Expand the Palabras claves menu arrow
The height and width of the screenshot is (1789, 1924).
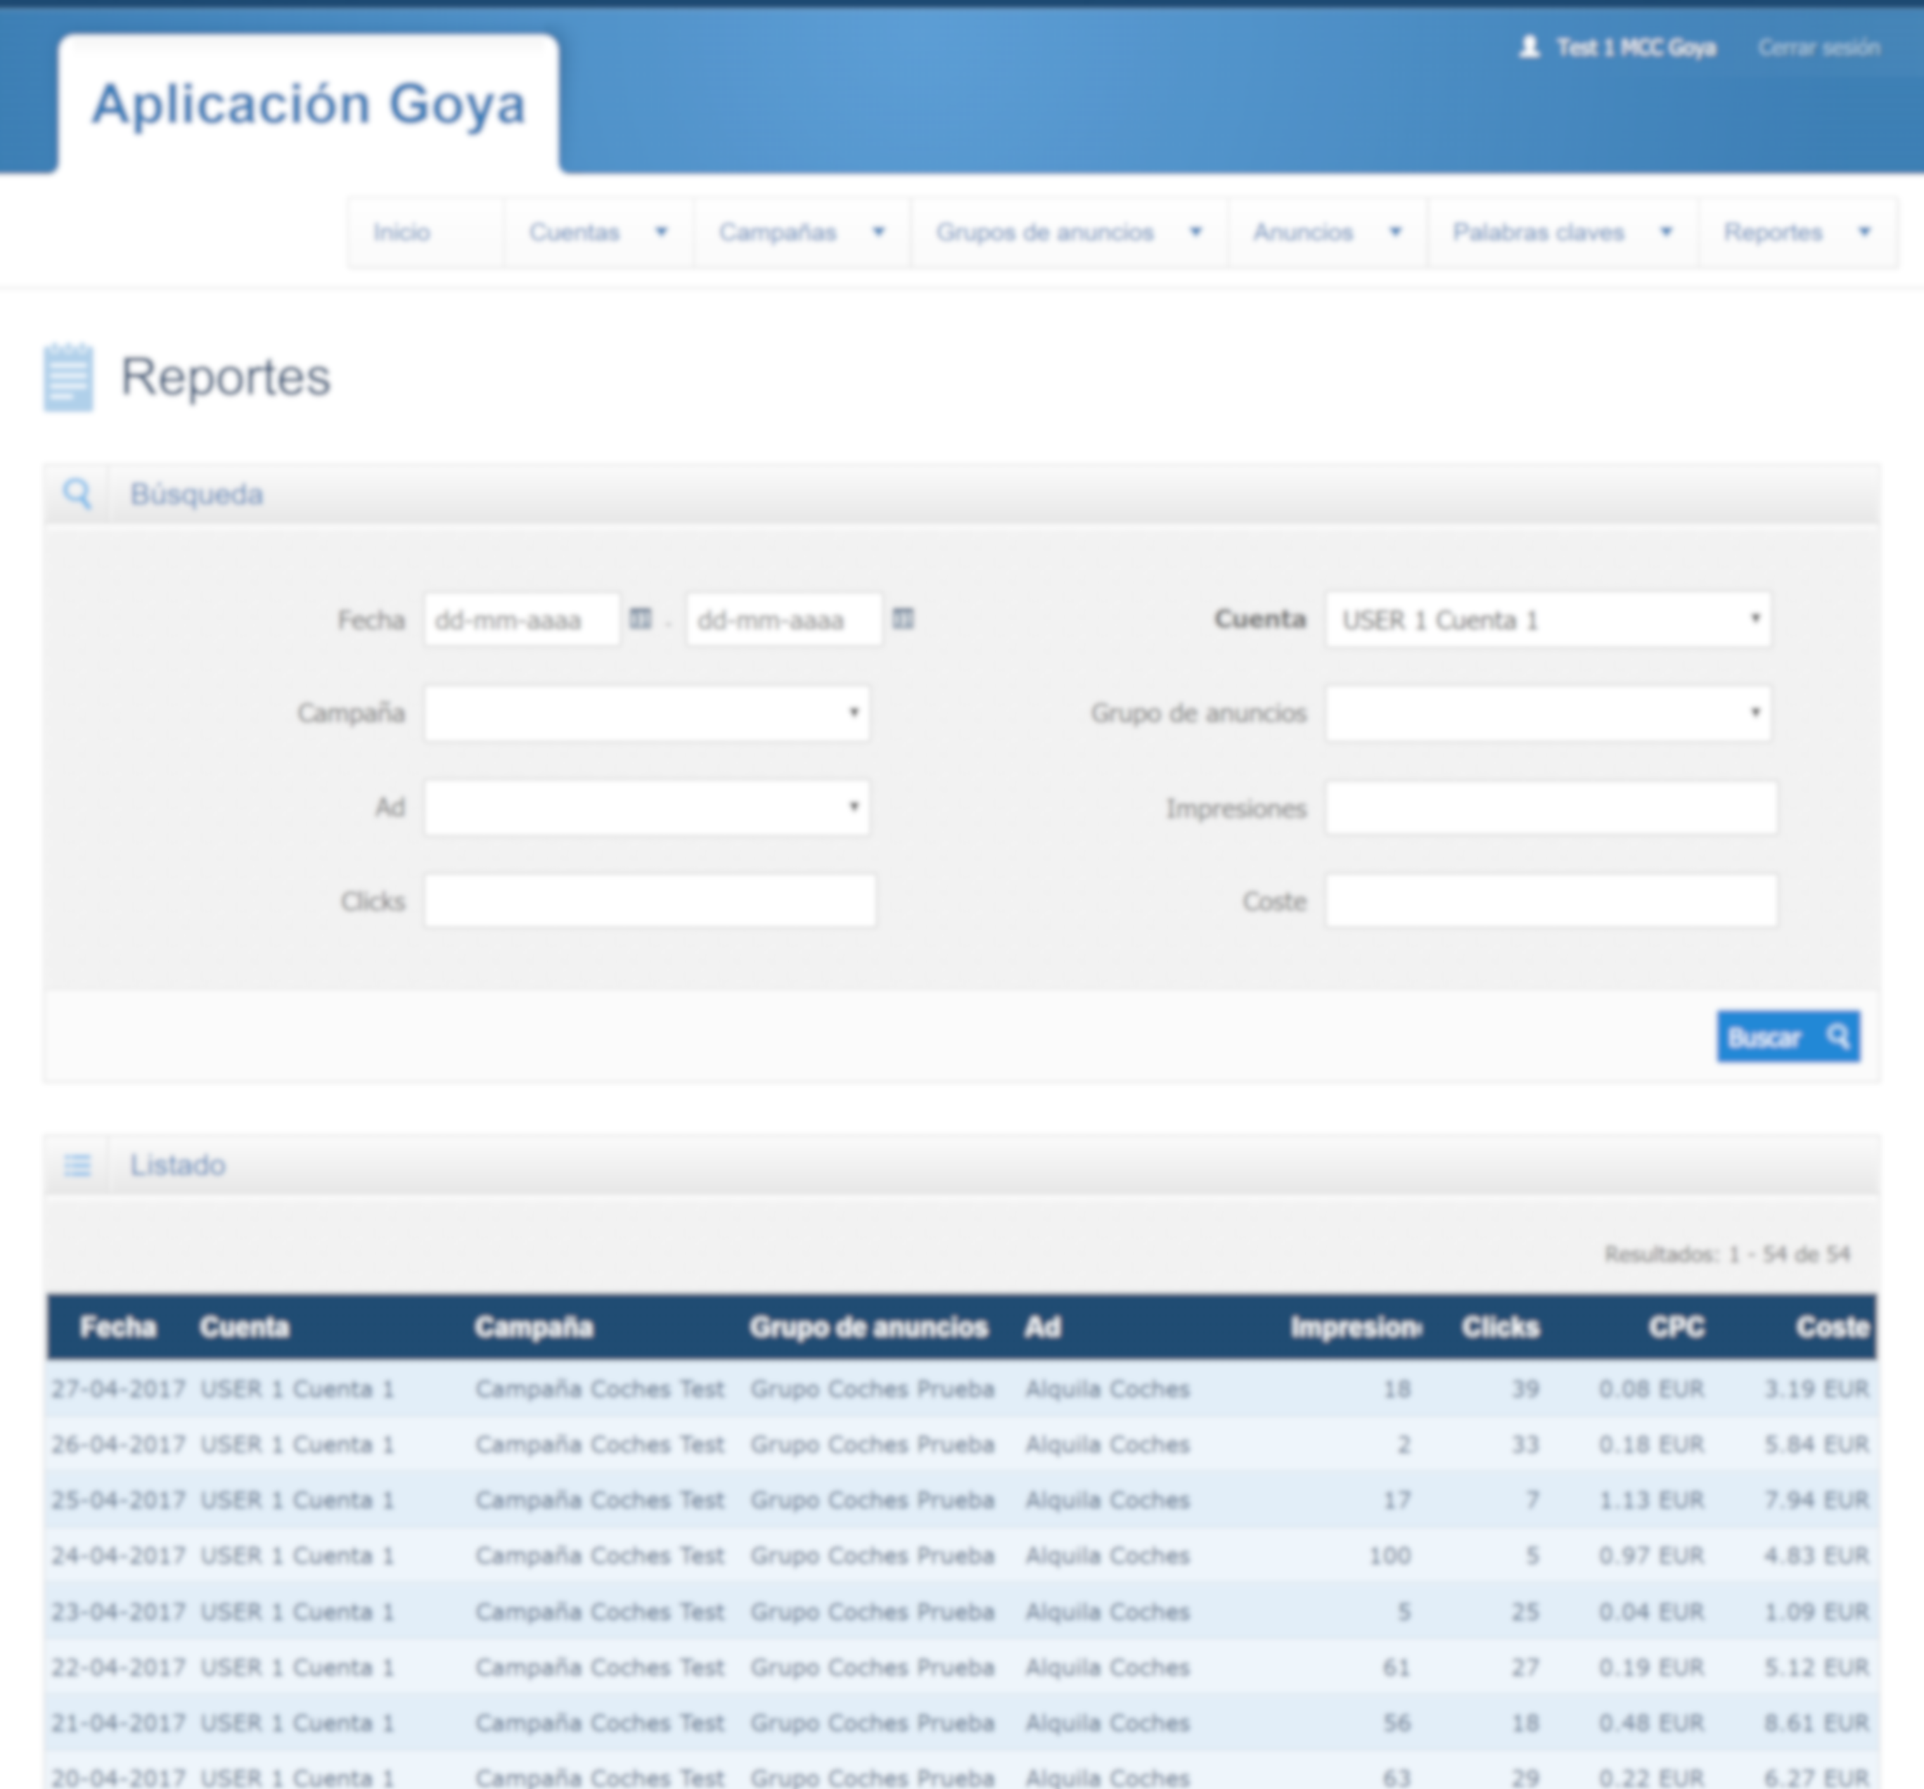click(1667, 231)
